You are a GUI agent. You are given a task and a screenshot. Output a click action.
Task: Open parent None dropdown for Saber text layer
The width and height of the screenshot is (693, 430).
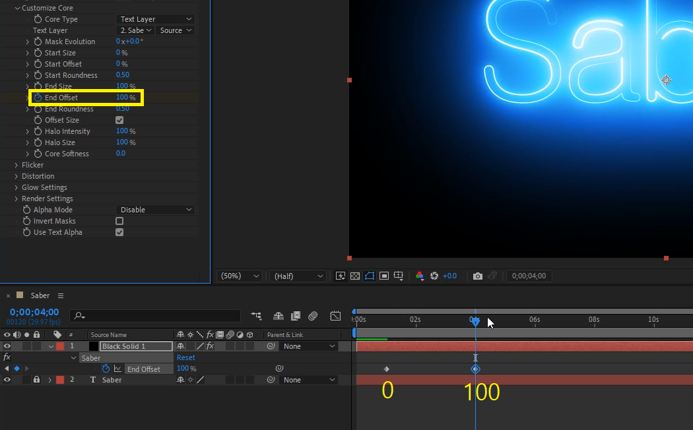[x=308, y=380]
